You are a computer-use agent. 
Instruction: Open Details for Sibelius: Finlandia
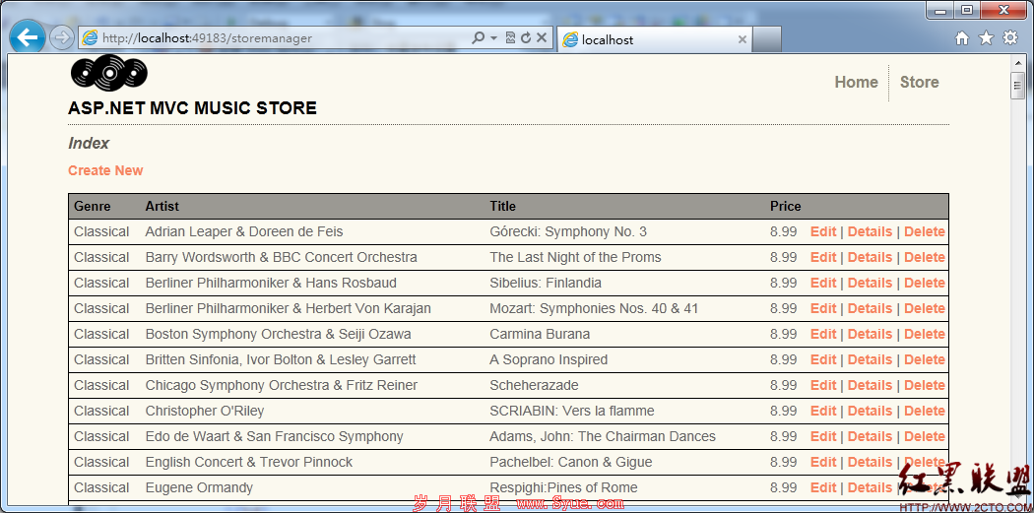870,283
